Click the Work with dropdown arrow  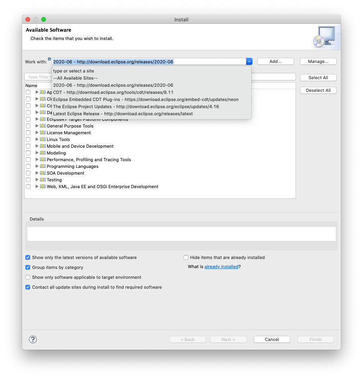(x=249, y=61)
